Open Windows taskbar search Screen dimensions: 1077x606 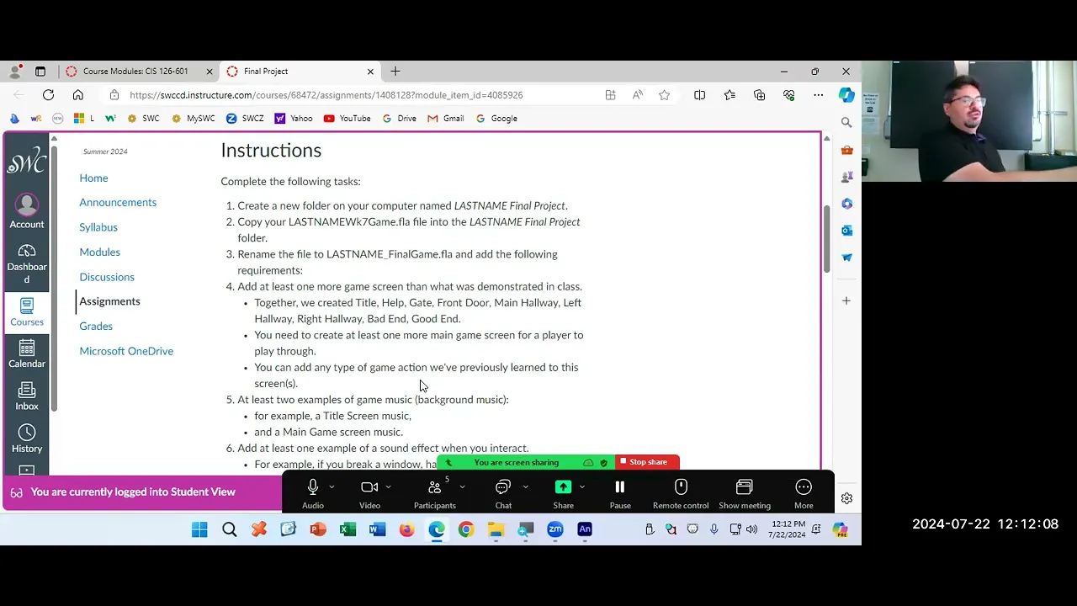point(229,529)
